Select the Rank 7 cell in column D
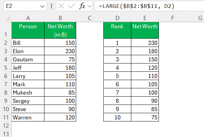 [118, 92]
